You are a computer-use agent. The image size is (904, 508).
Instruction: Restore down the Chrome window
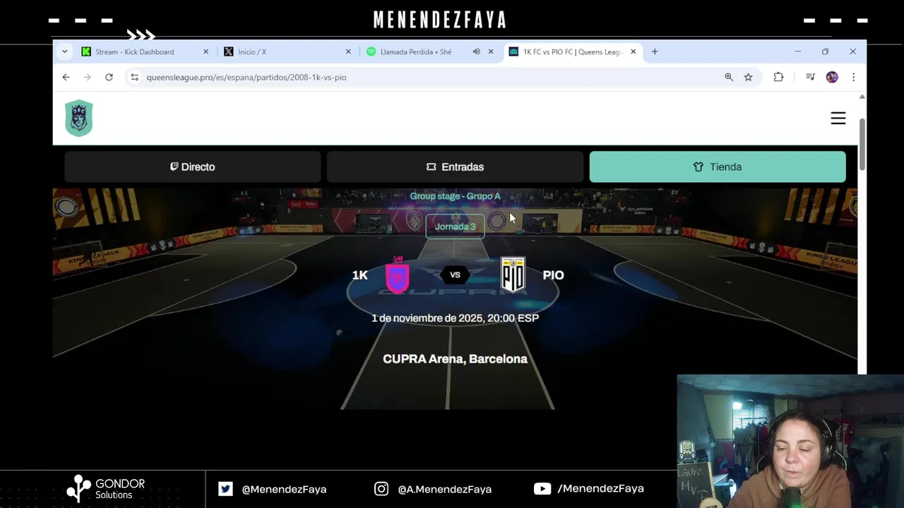tap(825, 52)
